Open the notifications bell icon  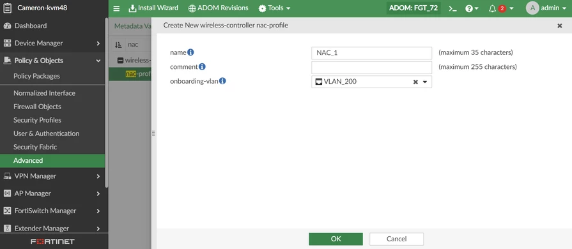(x=493, y=8)
